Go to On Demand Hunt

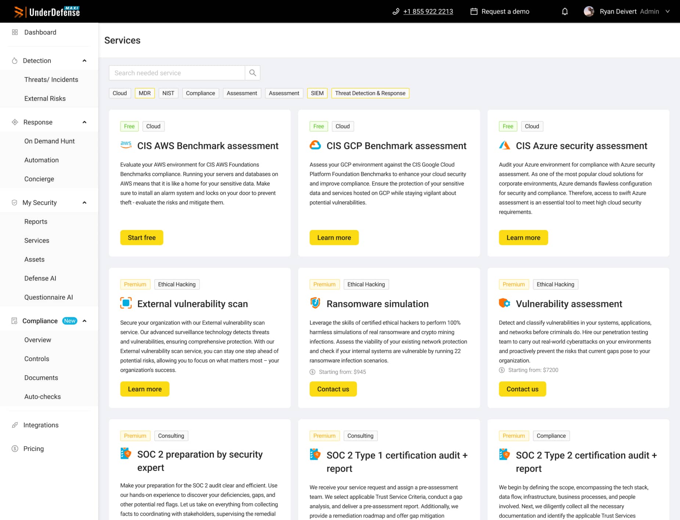49,141
